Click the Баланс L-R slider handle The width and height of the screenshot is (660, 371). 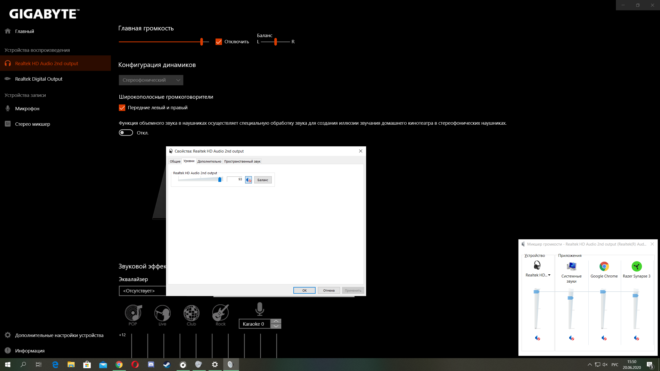[276, 42]
